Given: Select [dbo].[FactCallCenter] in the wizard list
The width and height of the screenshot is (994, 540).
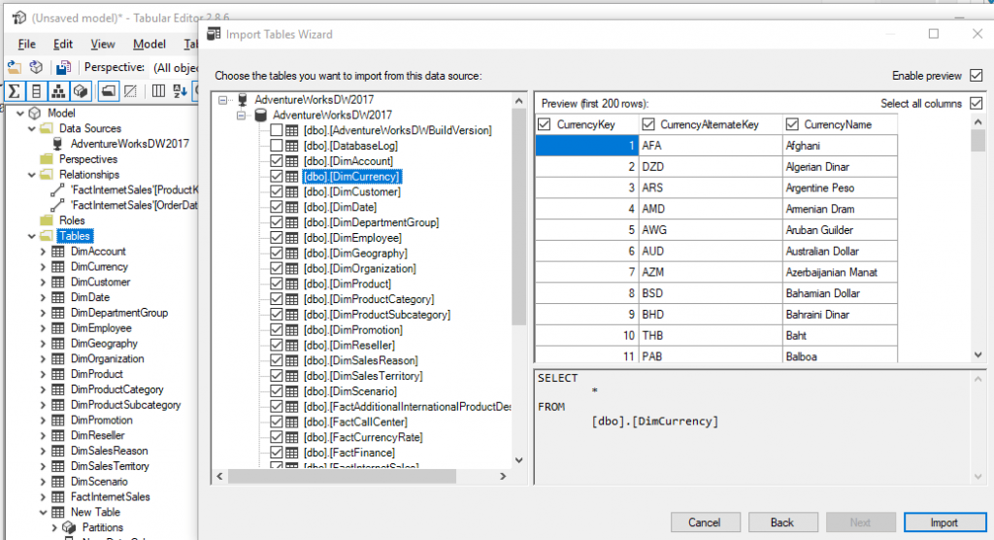Looking at the screenshot, I should tap(355, 422).
